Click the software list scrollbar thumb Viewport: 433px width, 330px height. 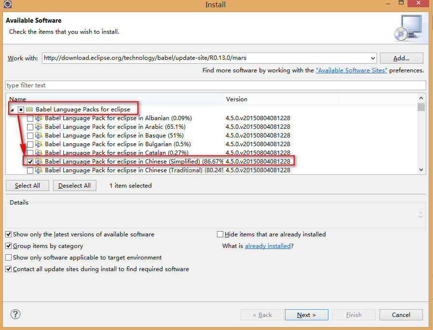point(421,107)
